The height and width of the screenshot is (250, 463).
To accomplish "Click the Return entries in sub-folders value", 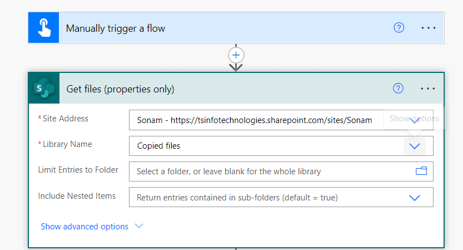I will tap(237, 197).
